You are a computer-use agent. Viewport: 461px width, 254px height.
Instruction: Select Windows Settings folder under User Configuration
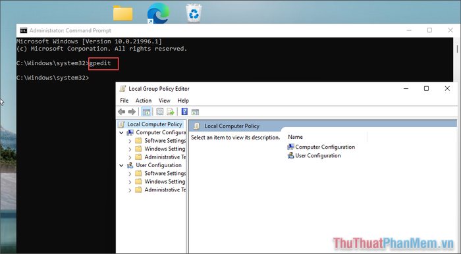pyautogui.click(x=165, y=182)
